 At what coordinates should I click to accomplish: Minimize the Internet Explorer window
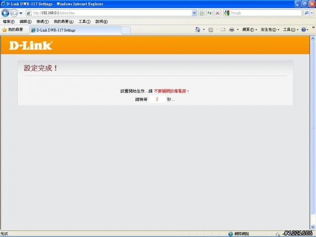(x=298, y=4)
